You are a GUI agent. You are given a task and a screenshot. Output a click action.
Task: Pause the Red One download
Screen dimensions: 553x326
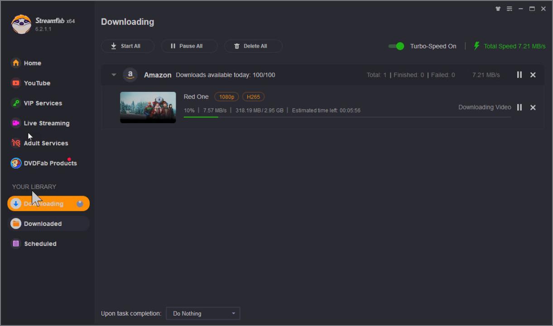[519, 107]
